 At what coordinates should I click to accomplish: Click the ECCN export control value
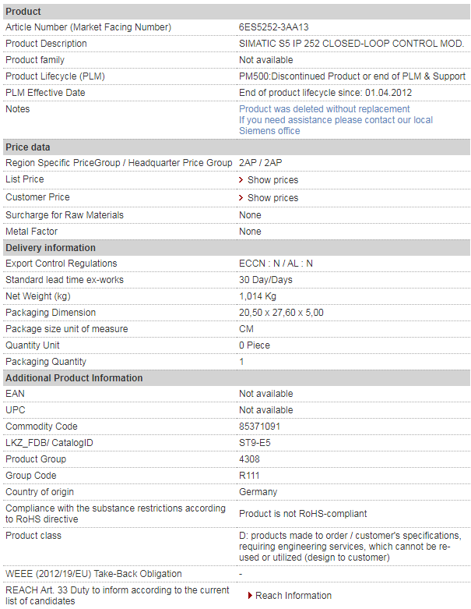click(x=276, y=264)
